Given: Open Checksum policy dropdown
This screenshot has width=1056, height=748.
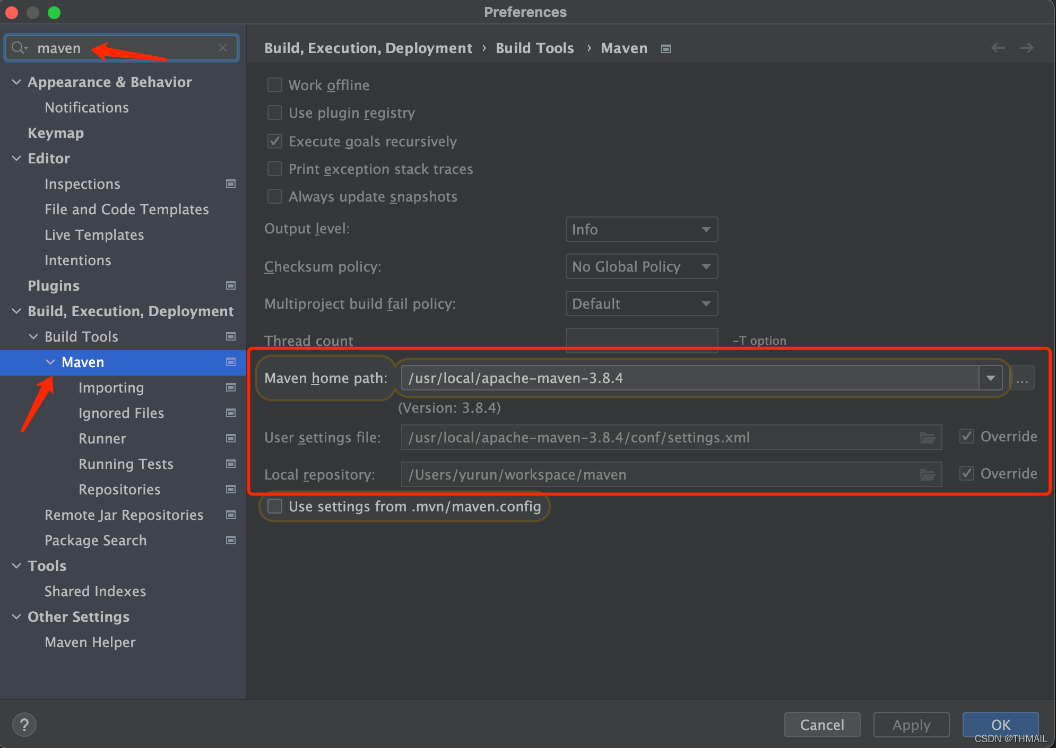Looking at the screenshot, I should [642, 266].
